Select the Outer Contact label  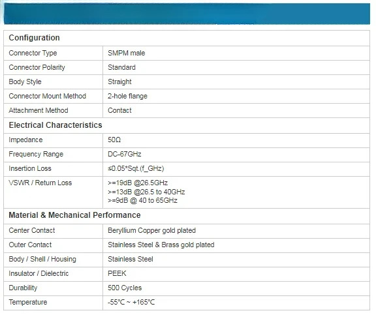30,245
